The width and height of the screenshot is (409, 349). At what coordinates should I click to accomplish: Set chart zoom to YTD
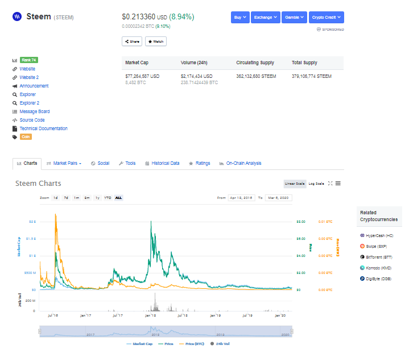108,198
